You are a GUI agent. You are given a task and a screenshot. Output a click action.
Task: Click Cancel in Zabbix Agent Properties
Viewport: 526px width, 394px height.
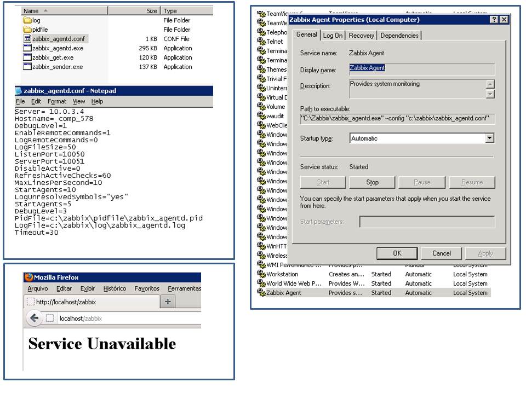(441, 253)
